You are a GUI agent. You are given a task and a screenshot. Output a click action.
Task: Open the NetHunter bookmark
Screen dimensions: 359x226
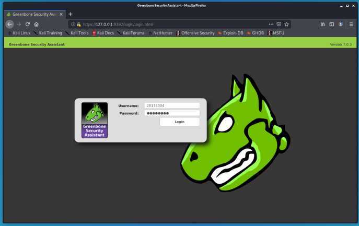160,33
